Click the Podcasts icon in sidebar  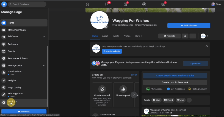tap(4, 44)
